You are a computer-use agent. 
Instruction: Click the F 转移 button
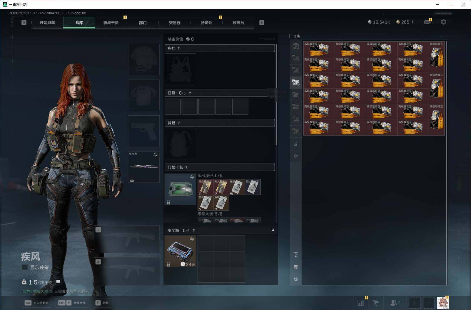pos(102,303)
